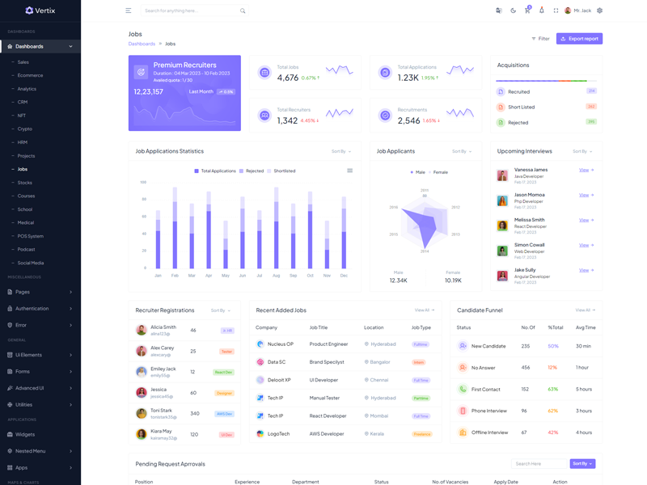
Task: Click the search for anything input field
Action: (191, 11)
